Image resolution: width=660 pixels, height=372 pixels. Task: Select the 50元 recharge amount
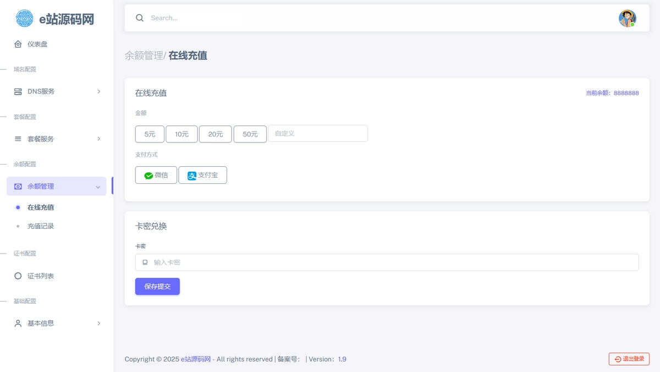point(250,134)
